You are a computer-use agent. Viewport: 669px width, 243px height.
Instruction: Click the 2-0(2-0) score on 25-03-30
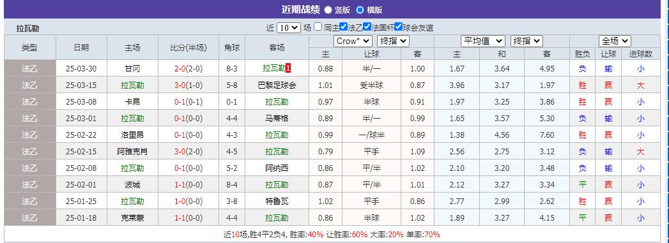click(188, 68)
